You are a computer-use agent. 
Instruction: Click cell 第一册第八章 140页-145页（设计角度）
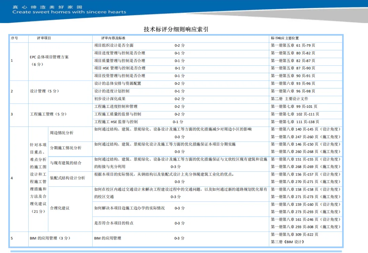(x=306, y=129)
